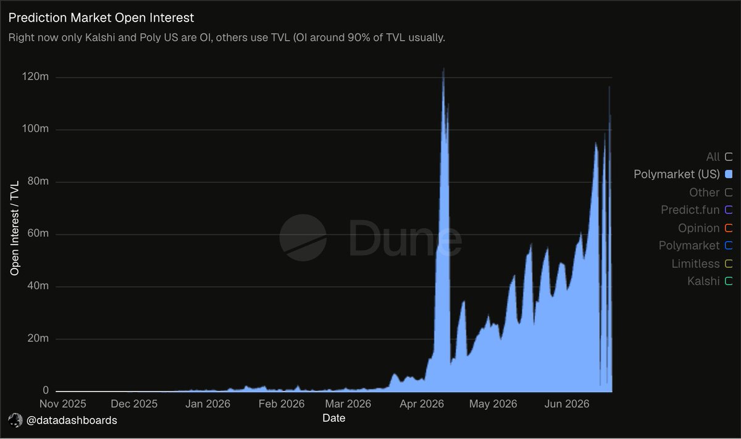Image resolution: width=741 pixels, height=439 pixels.
Task: Click the 120m y-axis label
Action: (35, 77)
